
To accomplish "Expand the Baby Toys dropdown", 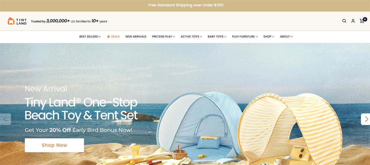I will coord(217,37).
